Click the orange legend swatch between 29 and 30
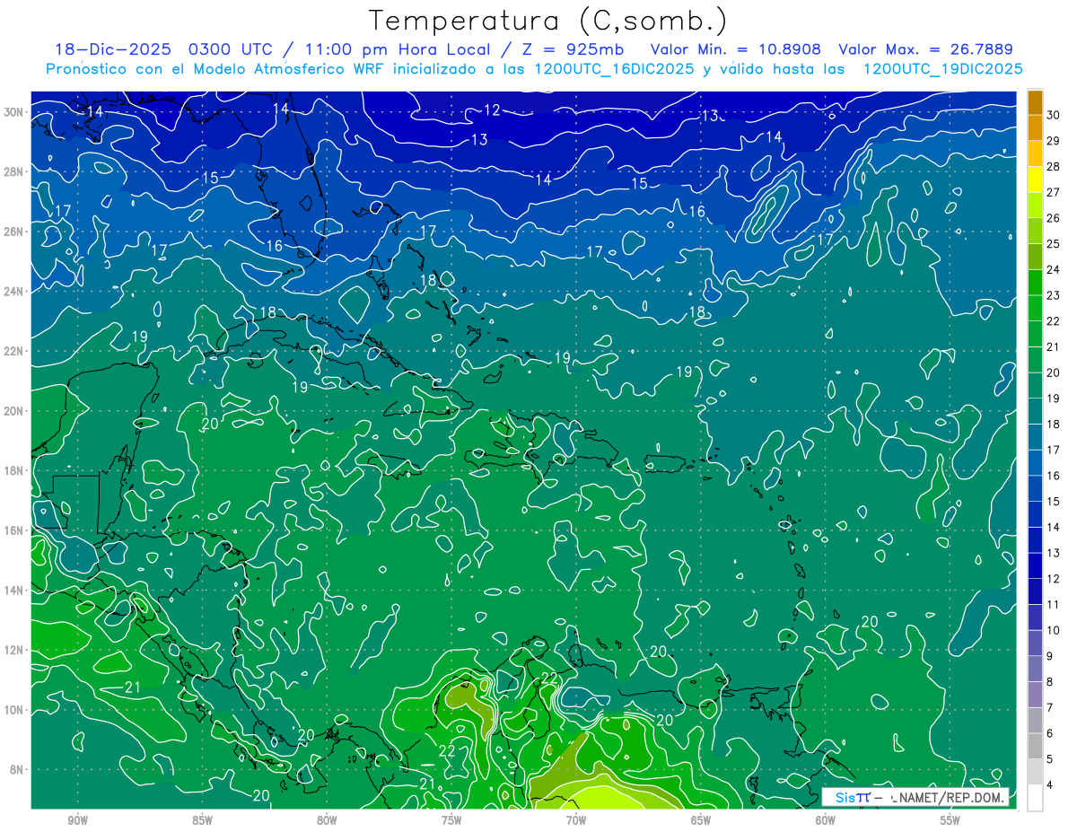This screenshot has height=832, width=1077. click(x=1035, y=127)
